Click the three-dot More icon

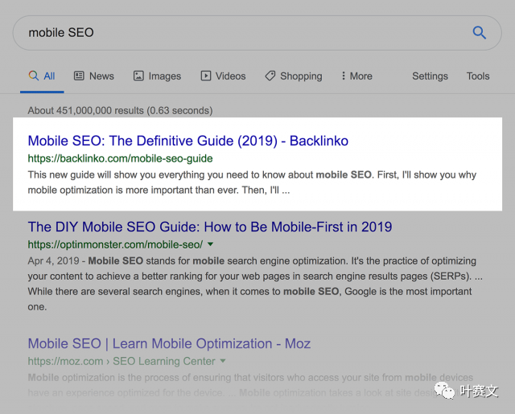coord(344,76)
